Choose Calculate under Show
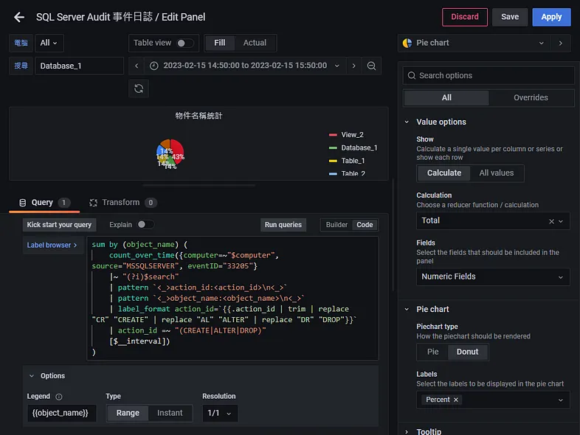This screenshot has width=580, height=435. point(444,173)
